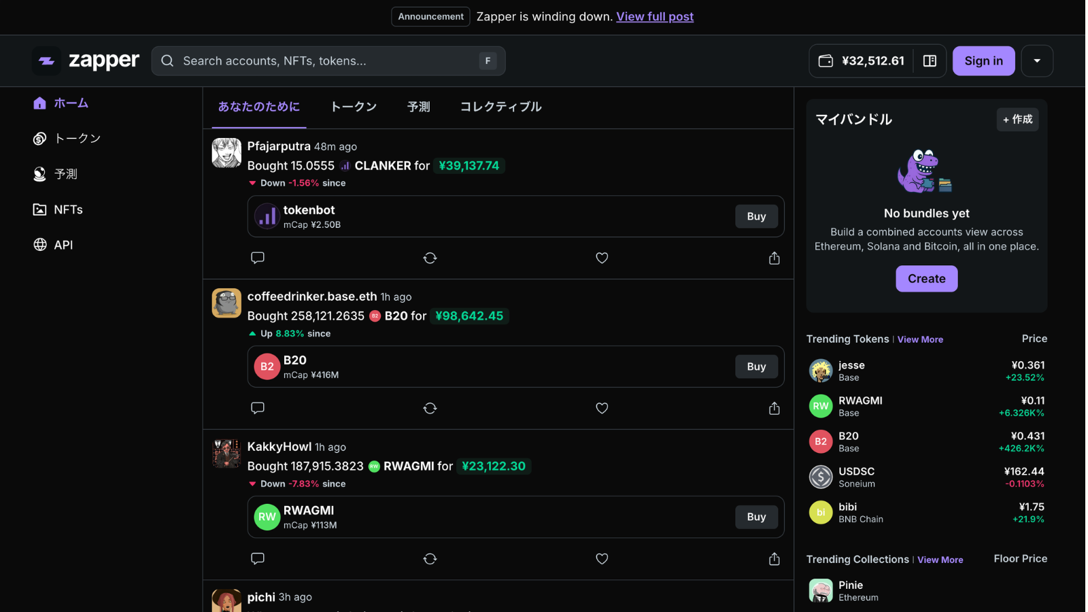1088x612 pixels.
Task: Switch to the トークン feed tab
Action: tap(354, 107)
